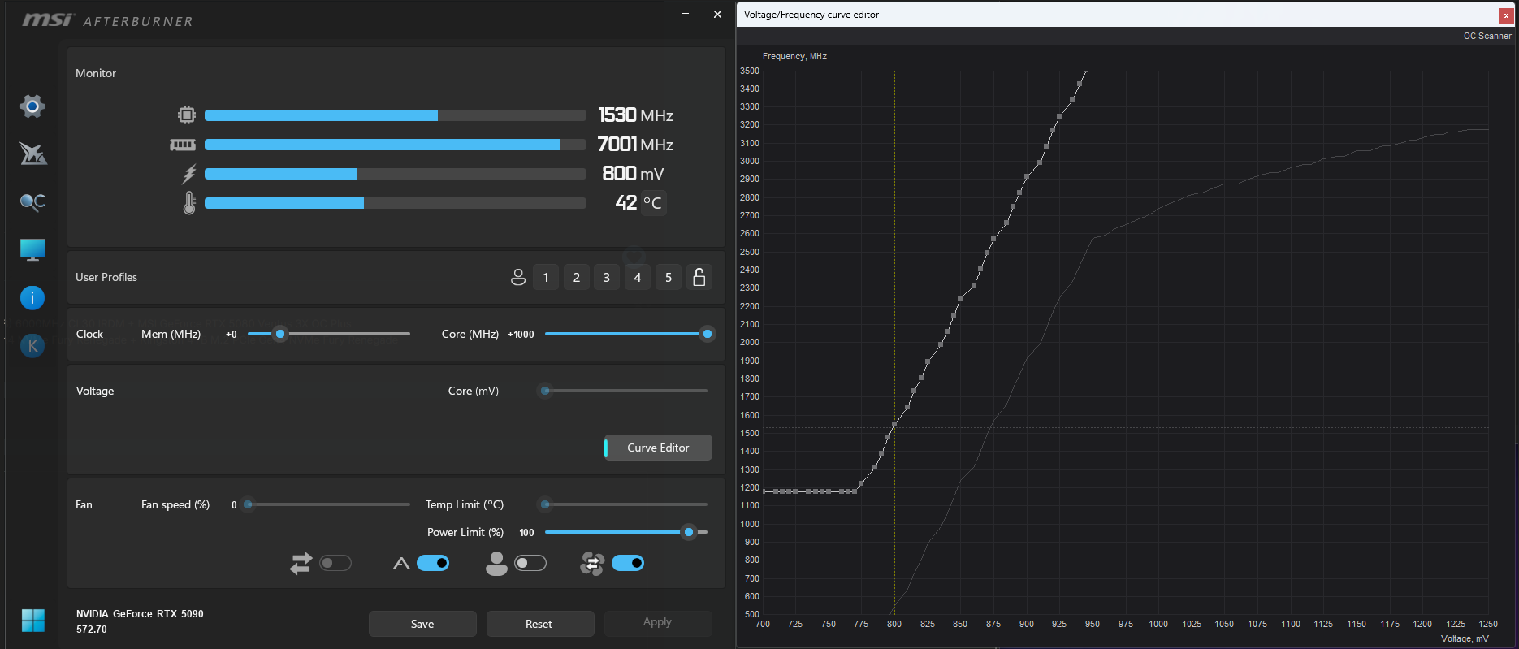
Task: Open the hardware monitor screen icon
Action: click(32, 249)
